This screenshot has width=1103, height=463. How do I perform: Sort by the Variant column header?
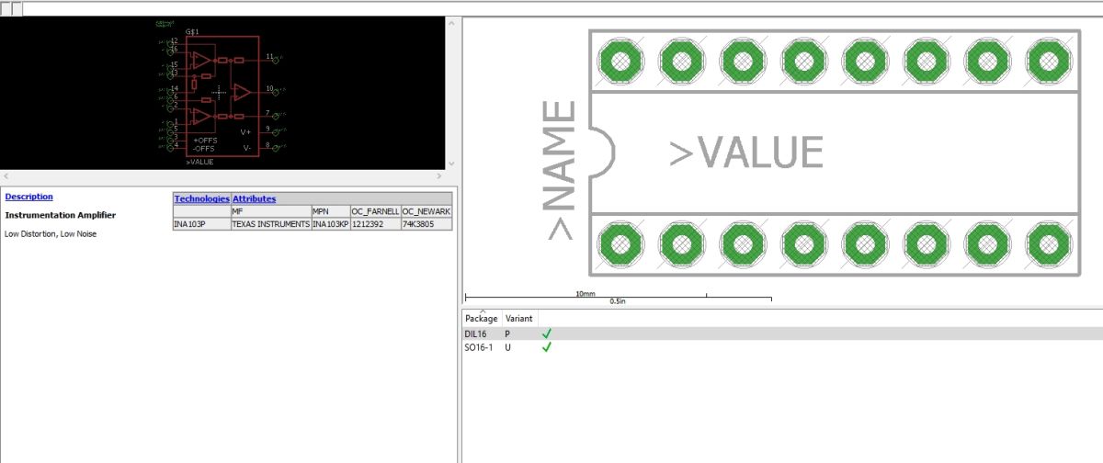(518, 318)
